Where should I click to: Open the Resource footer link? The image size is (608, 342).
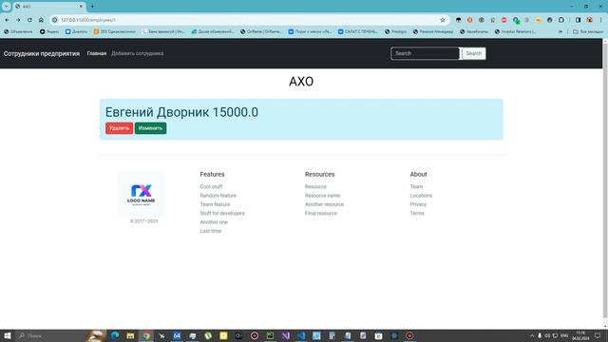315,186
